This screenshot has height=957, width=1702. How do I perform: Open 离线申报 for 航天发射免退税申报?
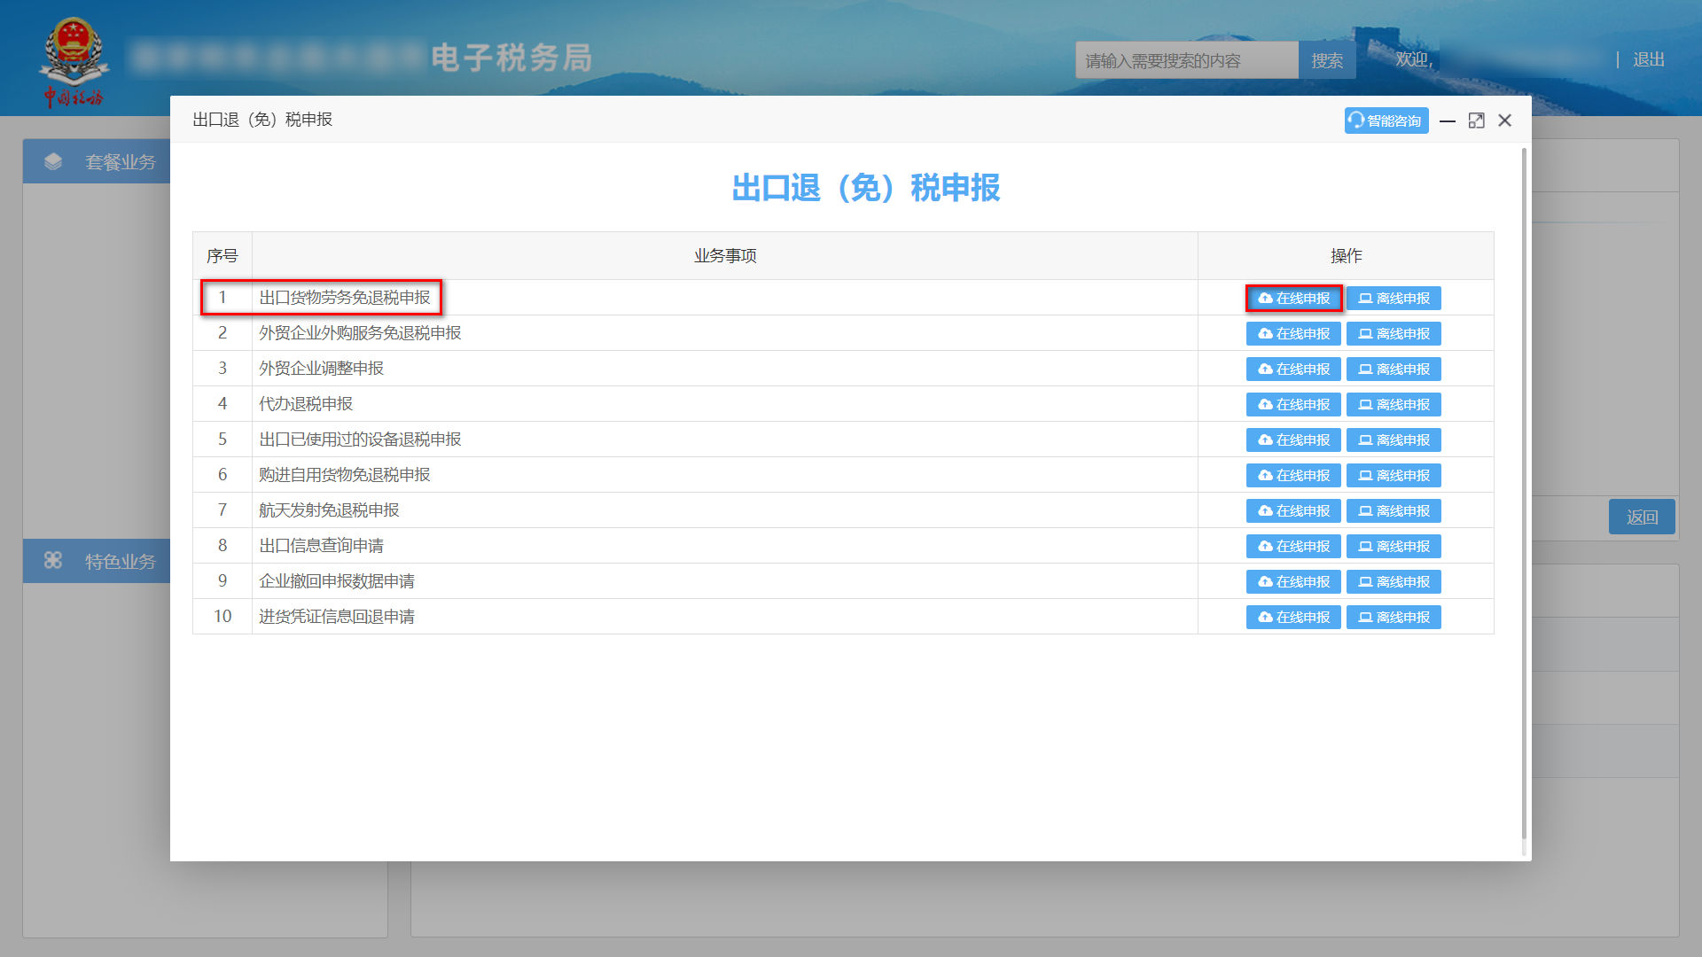1394,510
